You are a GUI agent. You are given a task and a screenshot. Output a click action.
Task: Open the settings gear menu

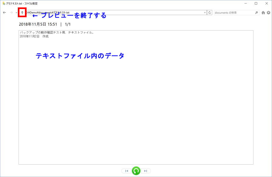(269, 12)
